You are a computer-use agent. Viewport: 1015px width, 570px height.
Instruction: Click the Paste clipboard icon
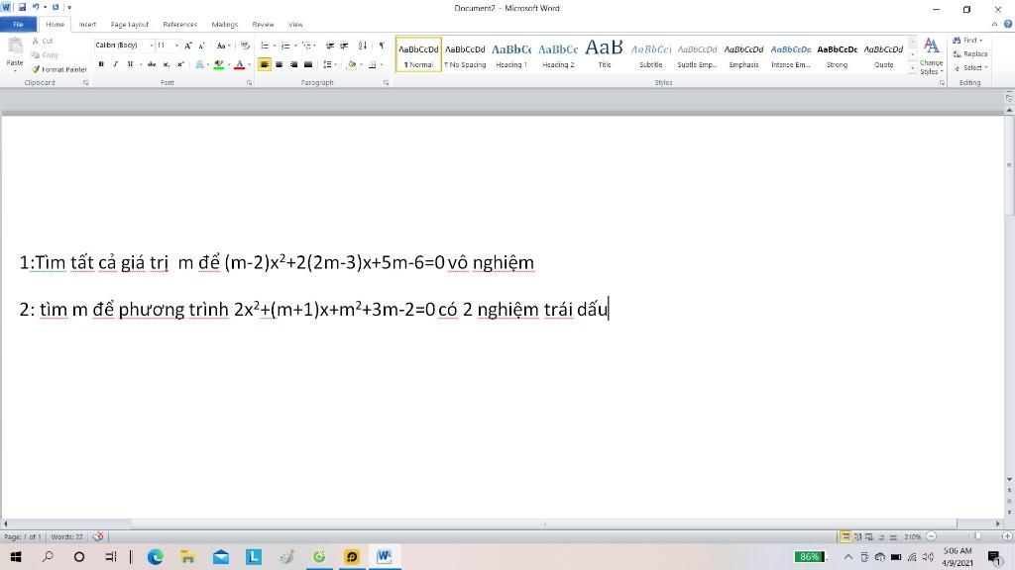pyautogui.click(x=15, y=47)
